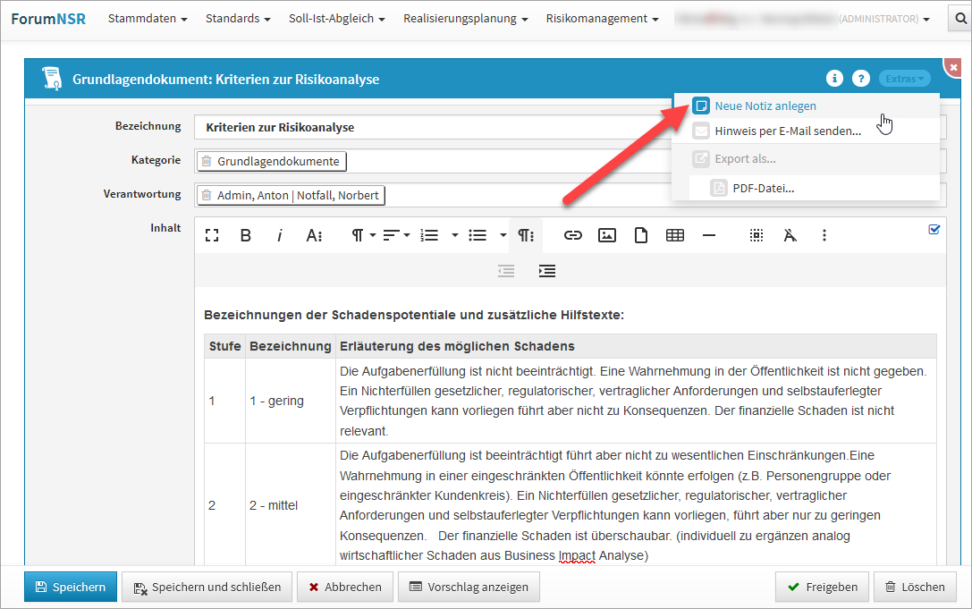The width and height of the screenshot is (972, 609).
Task: Increase indent of the paragraph
Action: (547, 271)
